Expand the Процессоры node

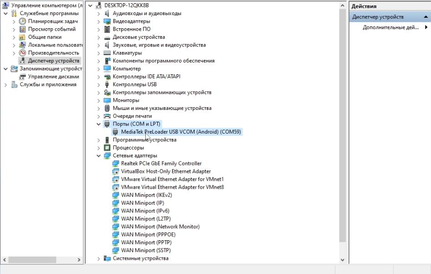pos(98,148)
